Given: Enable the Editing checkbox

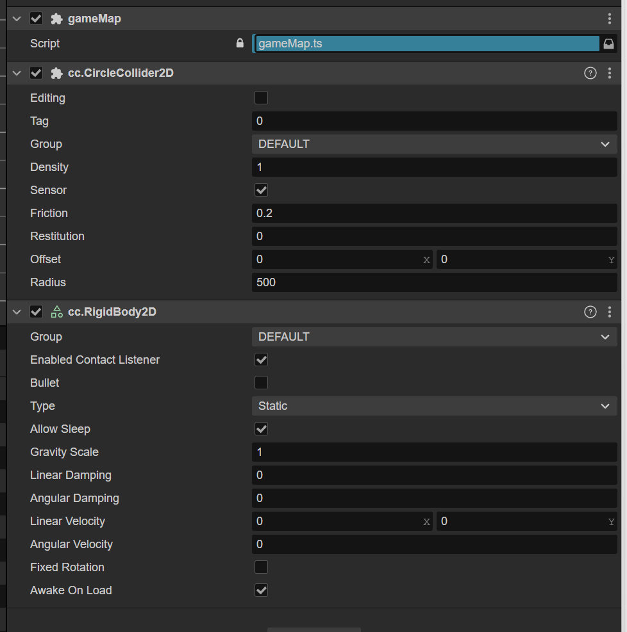Looking at the screenshot, I should coord(261,98).
